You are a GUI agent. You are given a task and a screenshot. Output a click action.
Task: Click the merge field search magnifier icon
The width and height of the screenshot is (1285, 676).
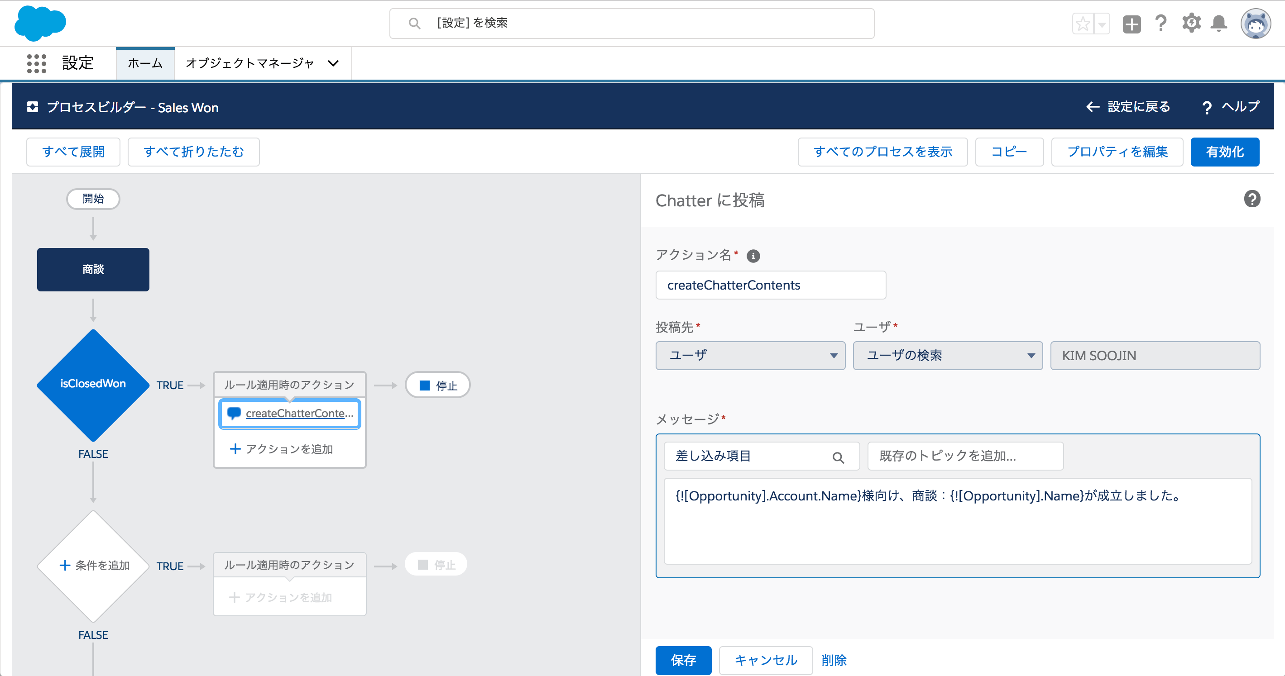(x=838, y=457)
